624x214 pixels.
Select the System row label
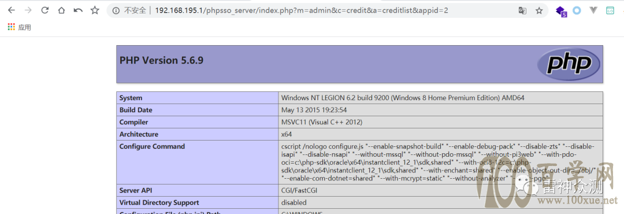coord(131,98)
